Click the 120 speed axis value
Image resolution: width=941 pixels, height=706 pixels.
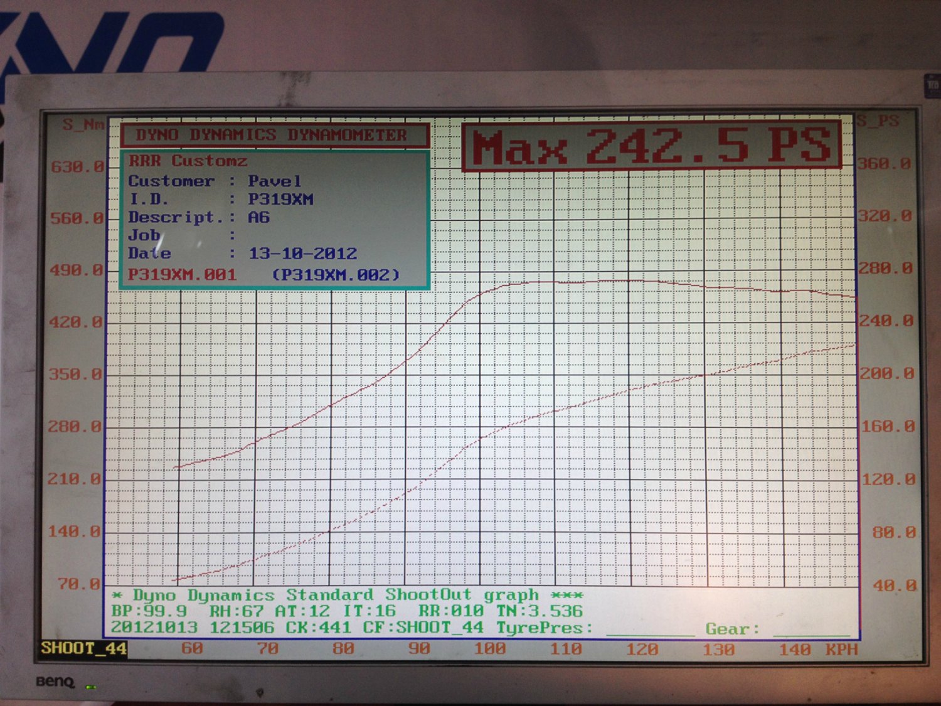coord(642,649)
